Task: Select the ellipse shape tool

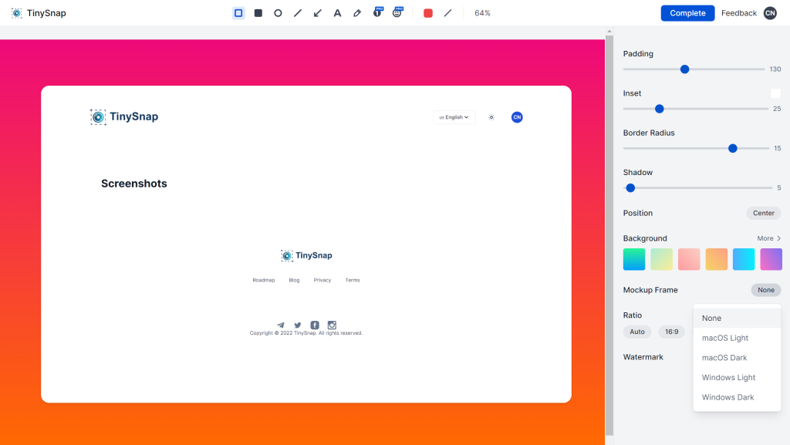Action: [x=278, y=13]
